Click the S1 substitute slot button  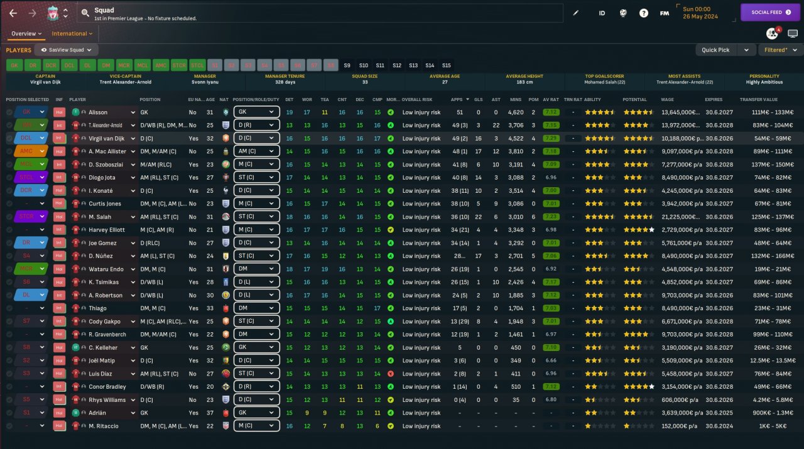click(x=215, y=65)
